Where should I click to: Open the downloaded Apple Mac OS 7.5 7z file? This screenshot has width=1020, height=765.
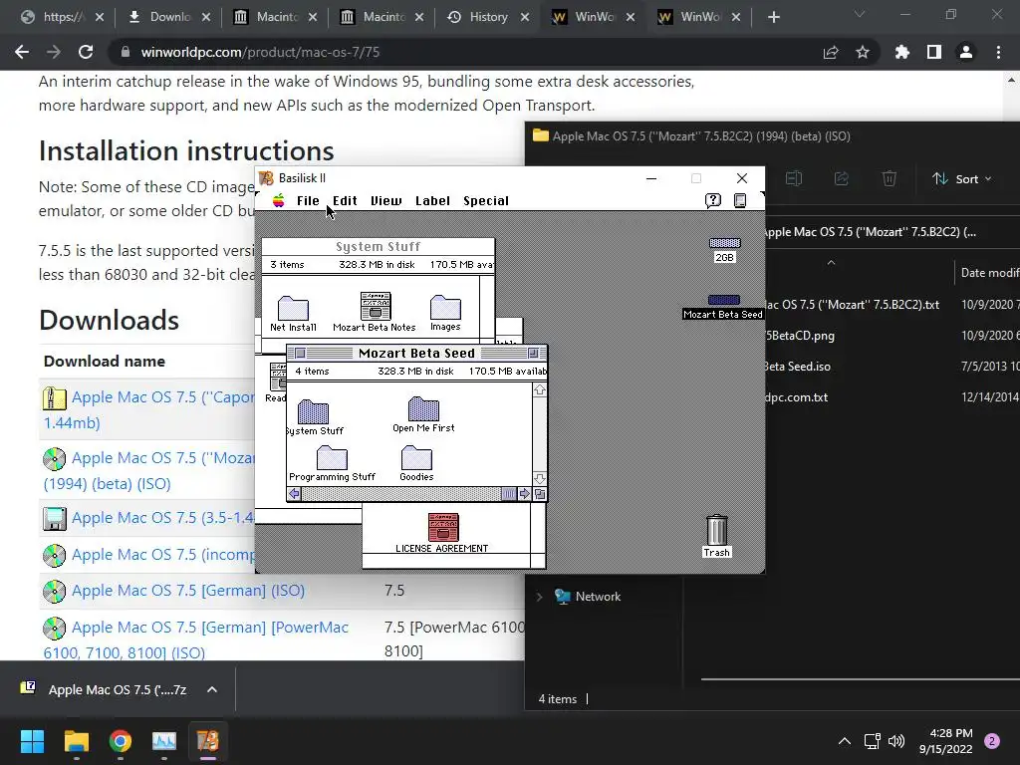click(118, 689)
